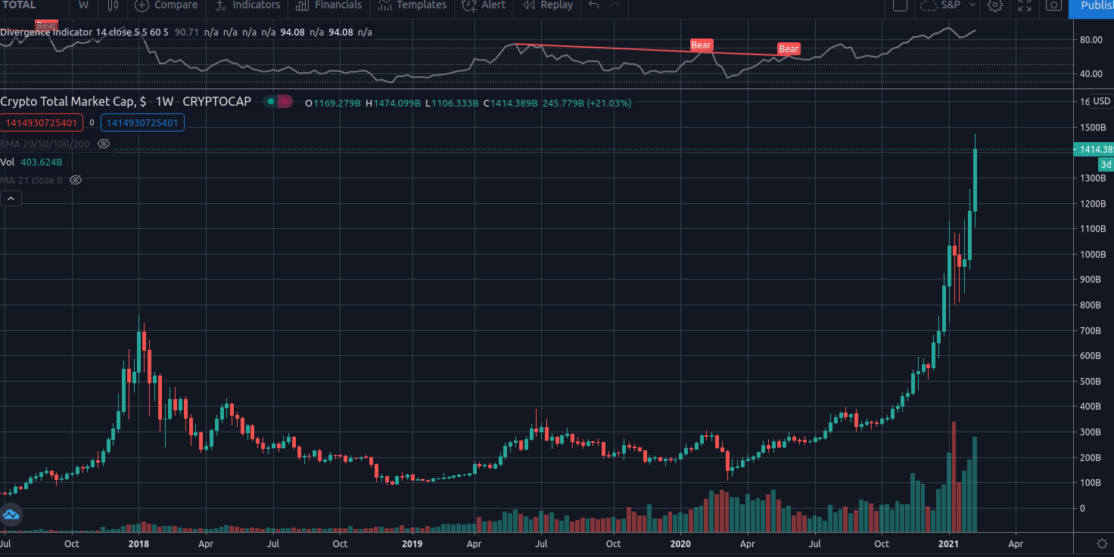
Task: Click the 2020 time axis label
Action: click(x=680, y=543)
